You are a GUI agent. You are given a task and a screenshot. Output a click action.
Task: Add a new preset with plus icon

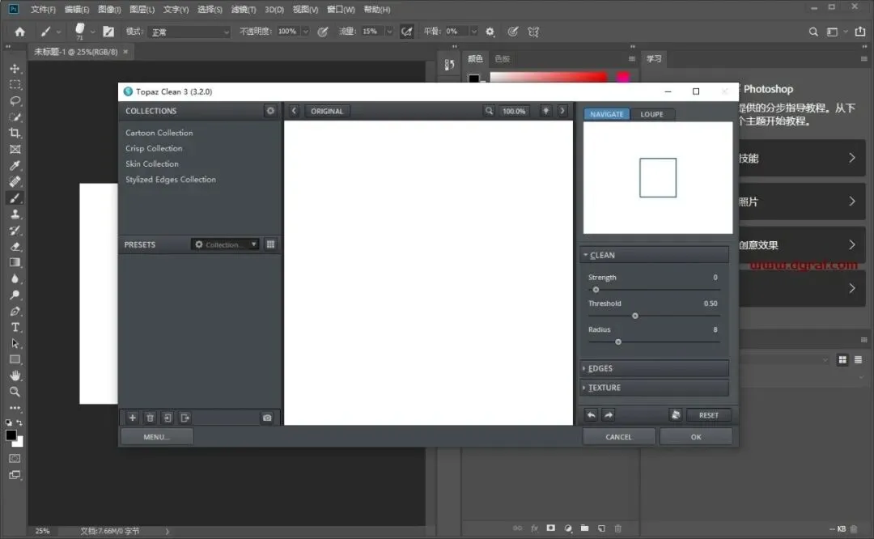coord(132,418)
